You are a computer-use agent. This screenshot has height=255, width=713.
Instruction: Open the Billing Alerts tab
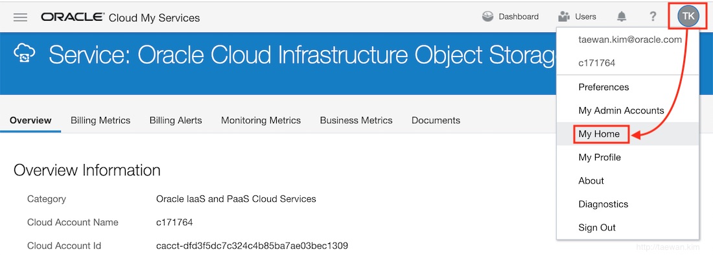176,121
